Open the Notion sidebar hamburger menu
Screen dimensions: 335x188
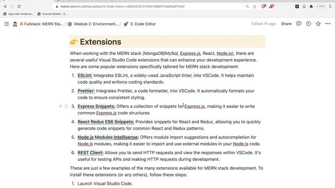coord(7,24)
